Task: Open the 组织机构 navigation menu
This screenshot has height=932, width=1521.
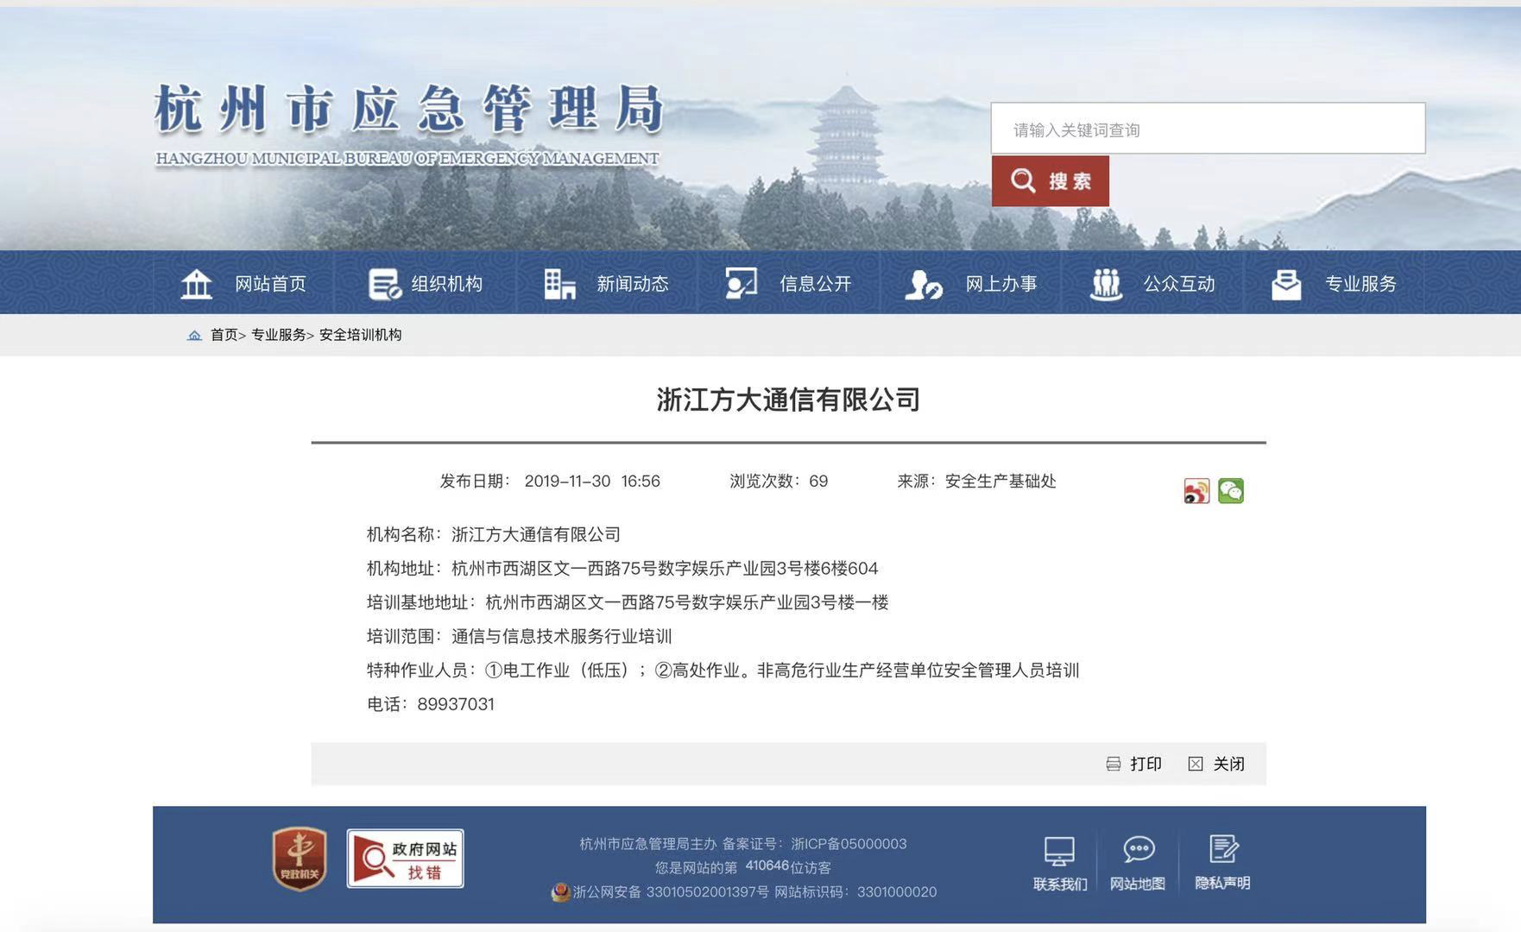Action: [426, 284]
